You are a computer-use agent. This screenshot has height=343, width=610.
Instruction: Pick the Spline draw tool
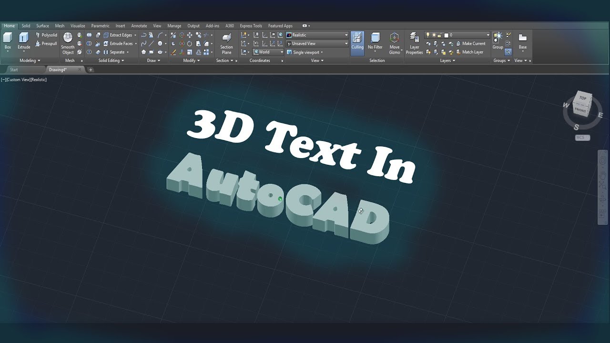pyautogui.click(x=143, y=43)
